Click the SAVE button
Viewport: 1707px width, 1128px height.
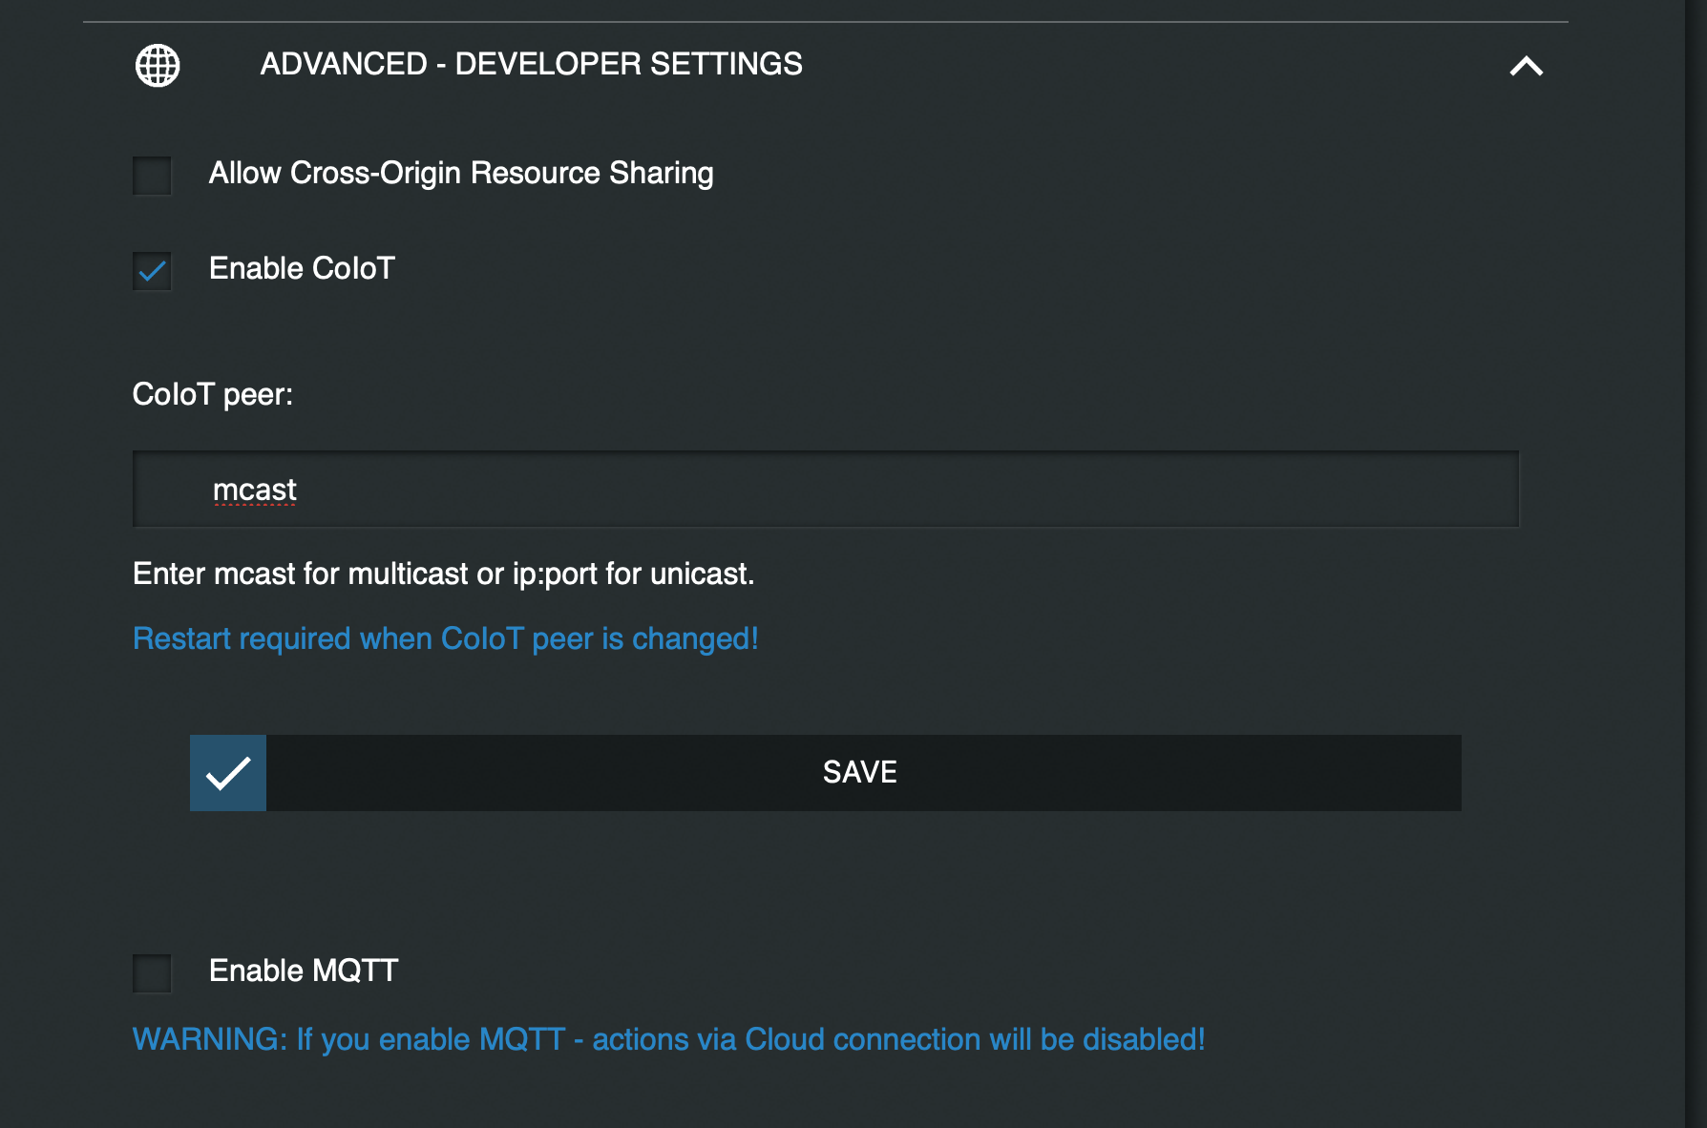coord(826,773)
